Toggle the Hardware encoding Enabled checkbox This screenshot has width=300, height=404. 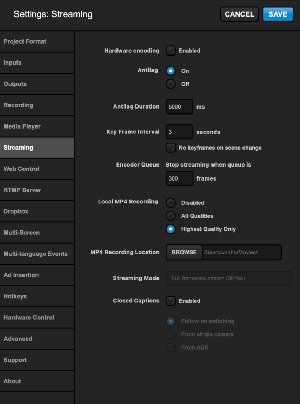click(x=171, y=51)
